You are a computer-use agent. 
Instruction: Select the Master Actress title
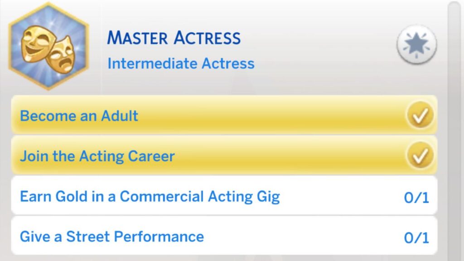click(174, 37)
